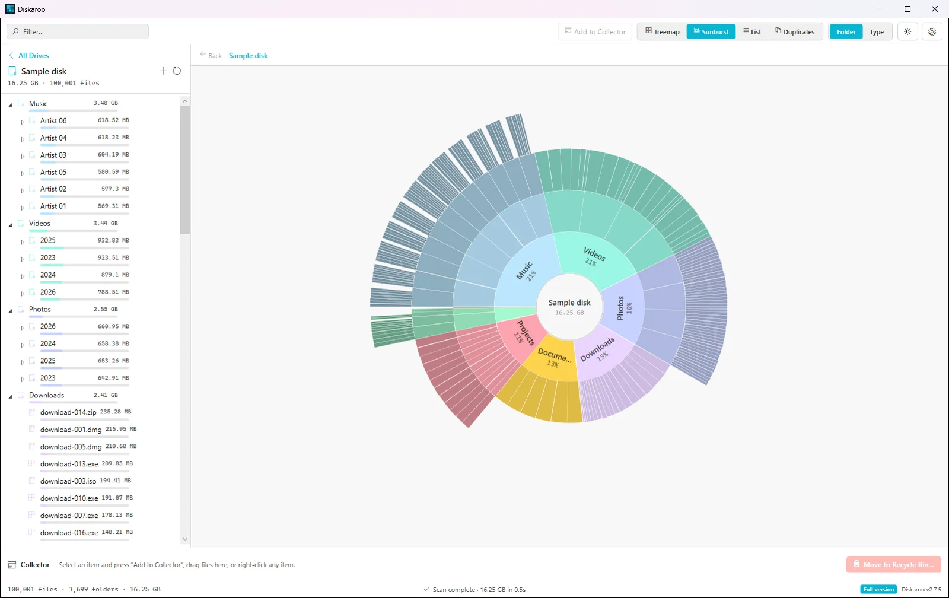Select the Sunburst view tab
949x598 pixels.
[711, 32]
